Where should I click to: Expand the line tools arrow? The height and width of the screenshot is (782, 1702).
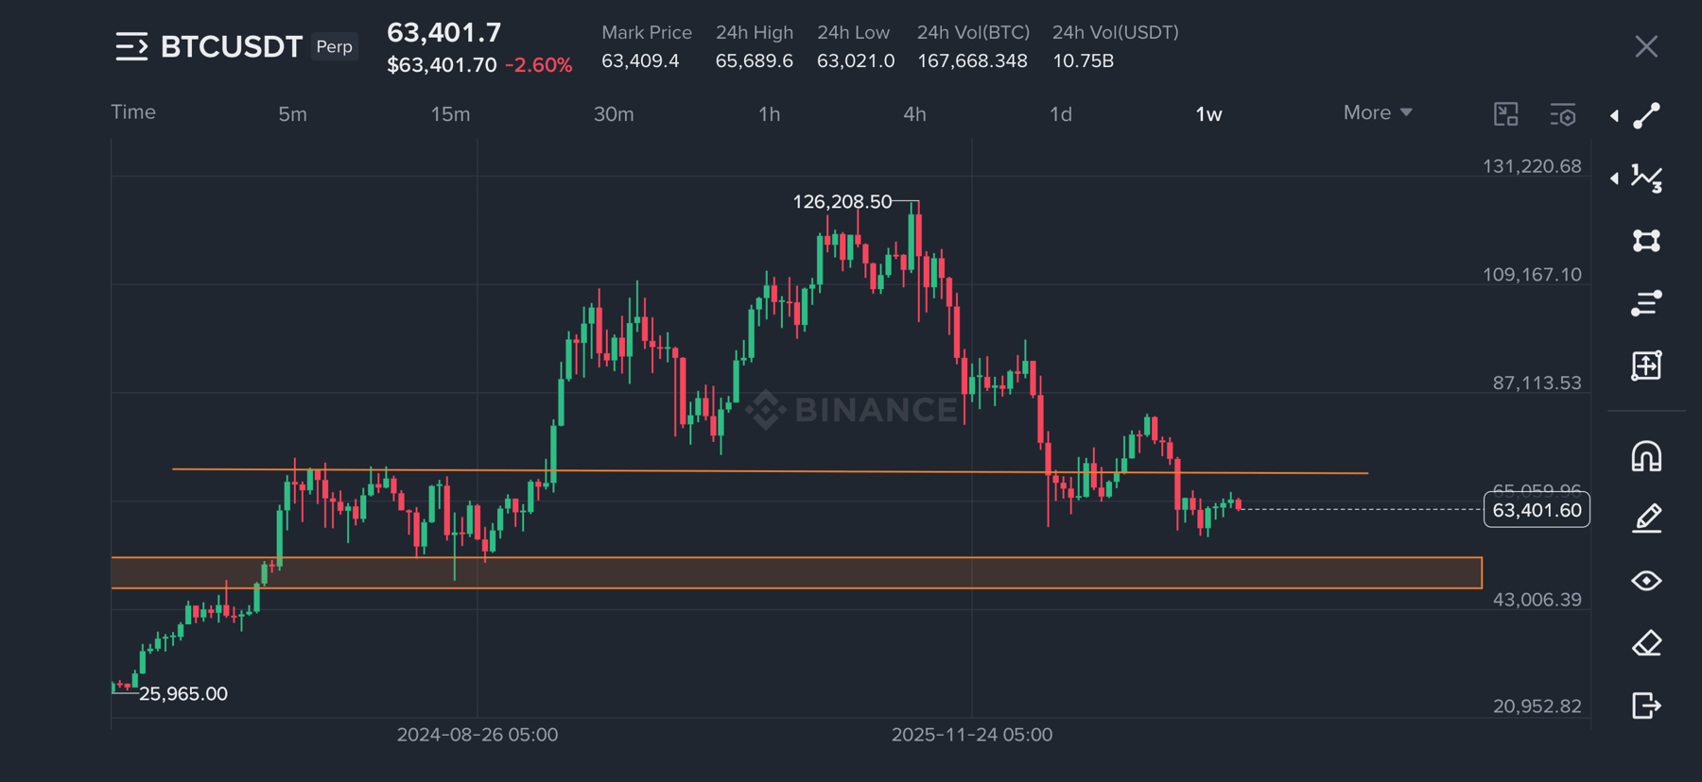click(1614, 116)
